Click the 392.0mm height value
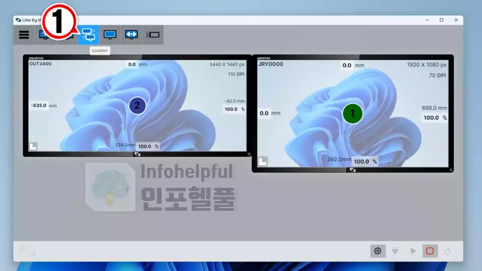This screenshot has height=271, width=482. 339,159
